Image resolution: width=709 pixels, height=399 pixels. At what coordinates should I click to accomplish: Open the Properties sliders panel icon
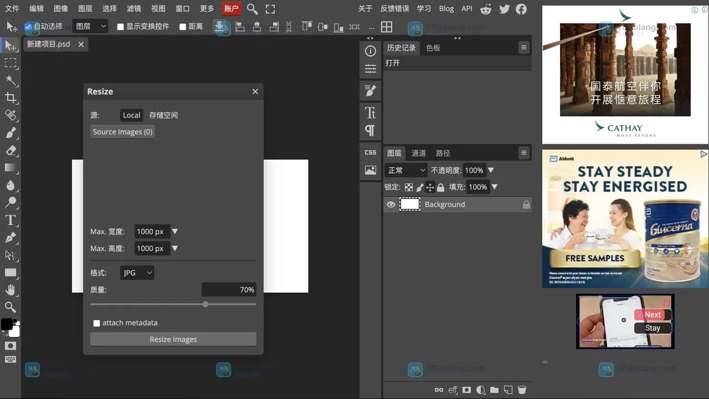(x=371, y=69)
